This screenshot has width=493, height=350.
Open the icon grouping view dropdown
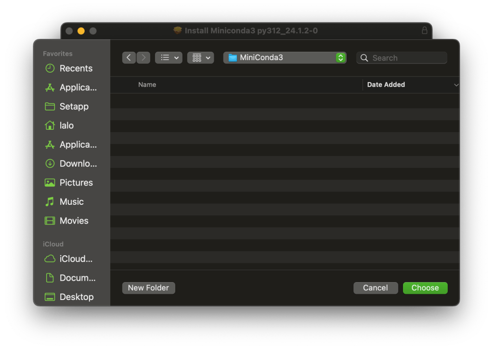(200, 58)
